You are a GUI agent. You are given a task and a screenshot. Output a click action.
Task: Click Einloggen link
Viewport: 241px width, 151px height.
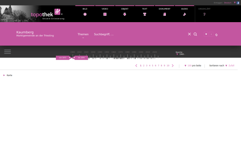point(218,3)
